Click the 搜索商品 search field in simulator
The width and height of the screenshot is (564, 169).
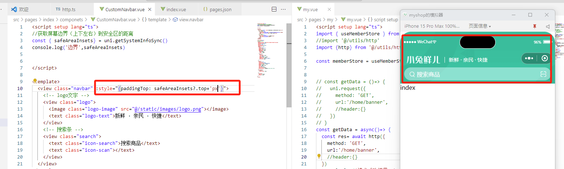click(477, 74)
